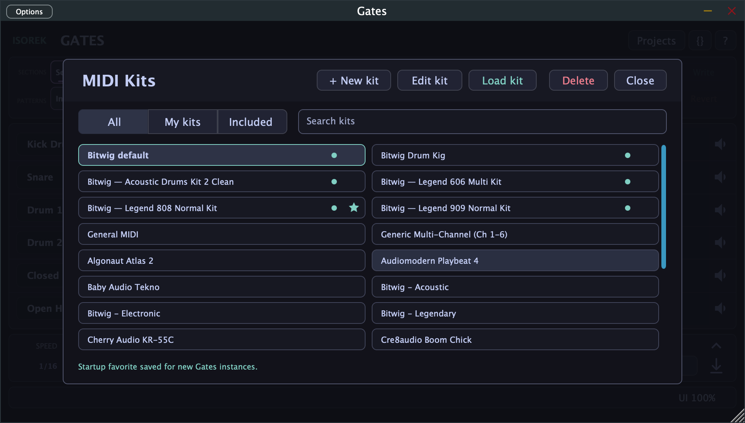
Task: Click the up chevron above the download icon
Action: click(716, 346)
